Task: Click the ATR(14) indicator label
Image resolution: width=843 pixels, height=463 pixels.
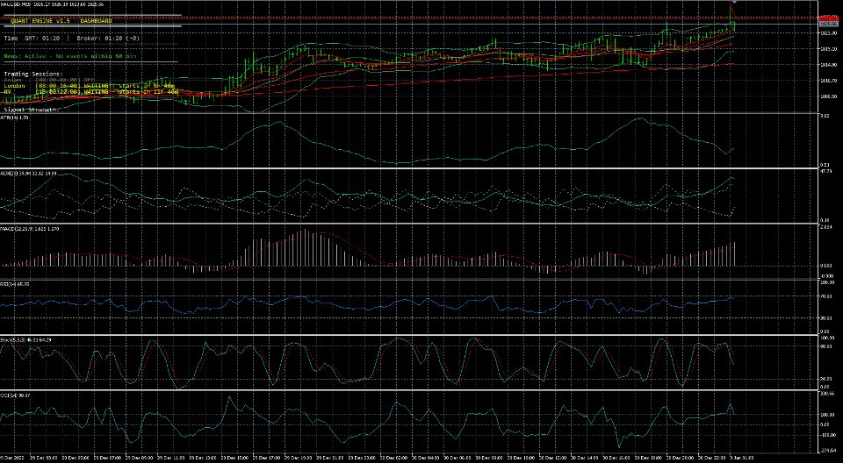Action: (15, 118)
